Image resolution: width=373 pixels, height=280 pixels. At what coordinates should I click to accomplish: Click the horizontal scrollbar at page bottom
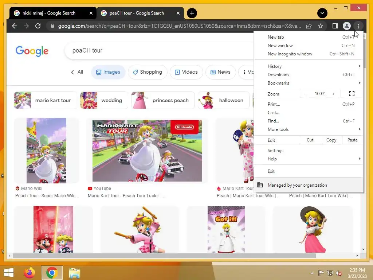164,256
